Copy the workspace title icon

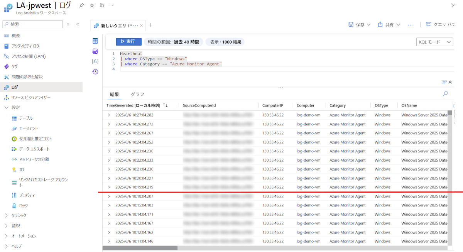coord(102,5)
